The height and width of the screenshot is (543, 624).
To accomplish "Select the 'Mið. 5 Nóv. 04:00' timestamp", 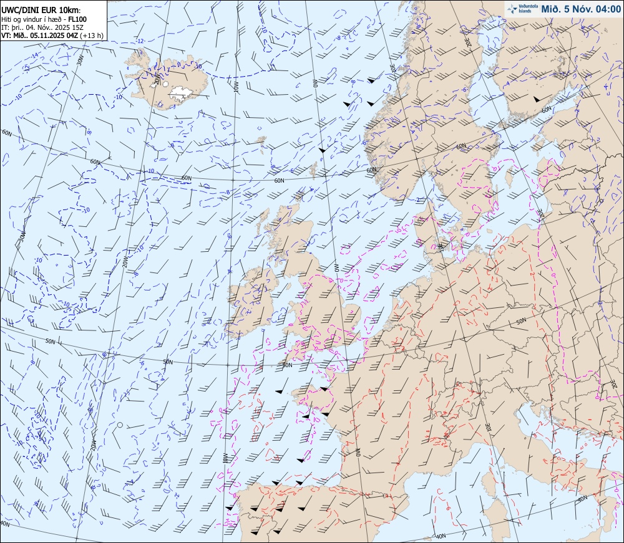I will pos(580,9).
